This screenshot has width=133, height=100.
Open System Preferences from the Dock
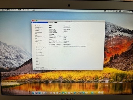point(81,93)
